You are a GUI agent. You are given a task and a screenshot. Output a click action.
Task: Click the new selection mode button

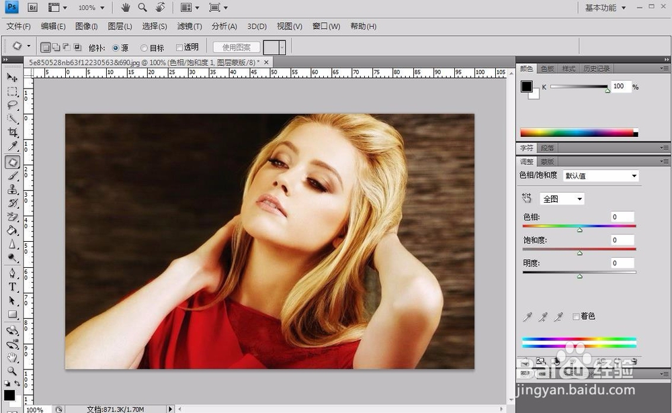46,47
